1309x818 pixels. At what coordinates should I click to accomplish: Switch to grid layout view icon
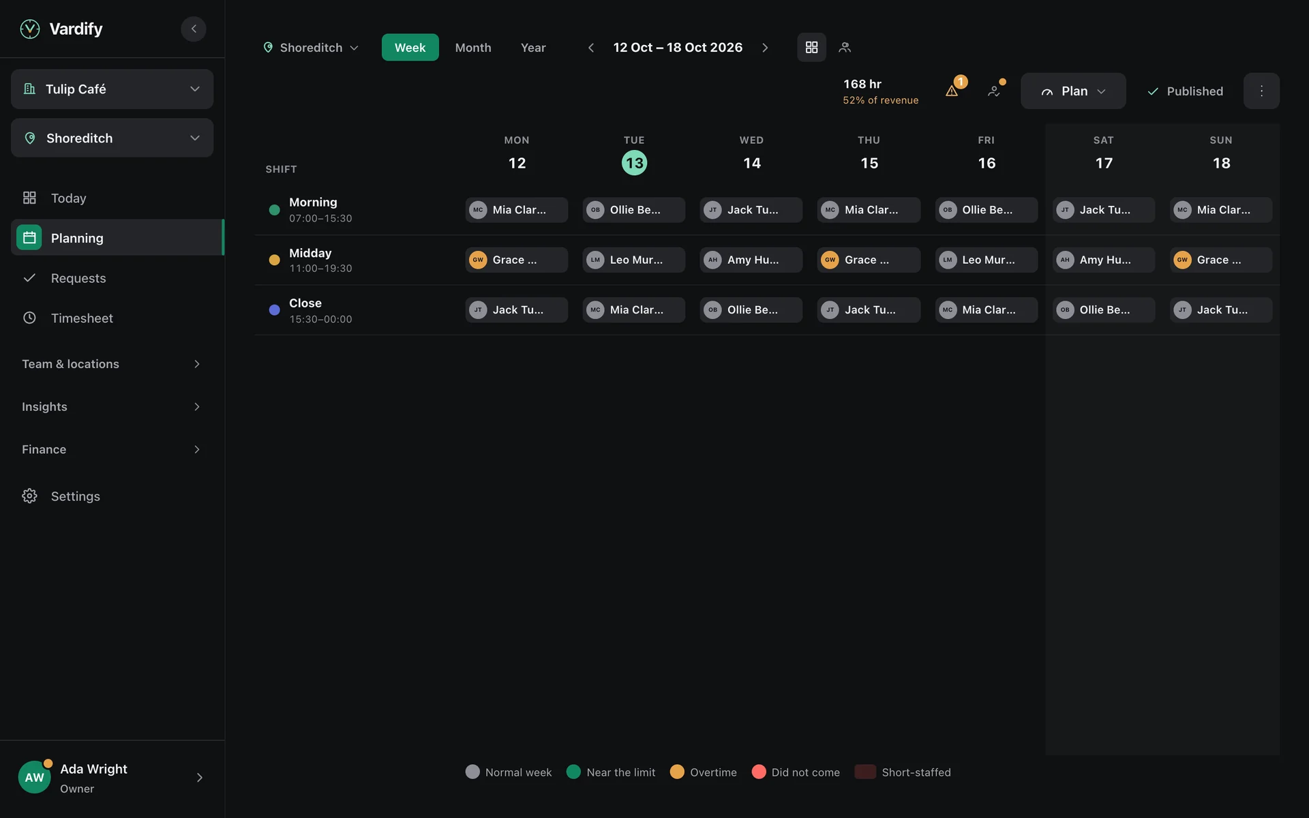point(811,48)
